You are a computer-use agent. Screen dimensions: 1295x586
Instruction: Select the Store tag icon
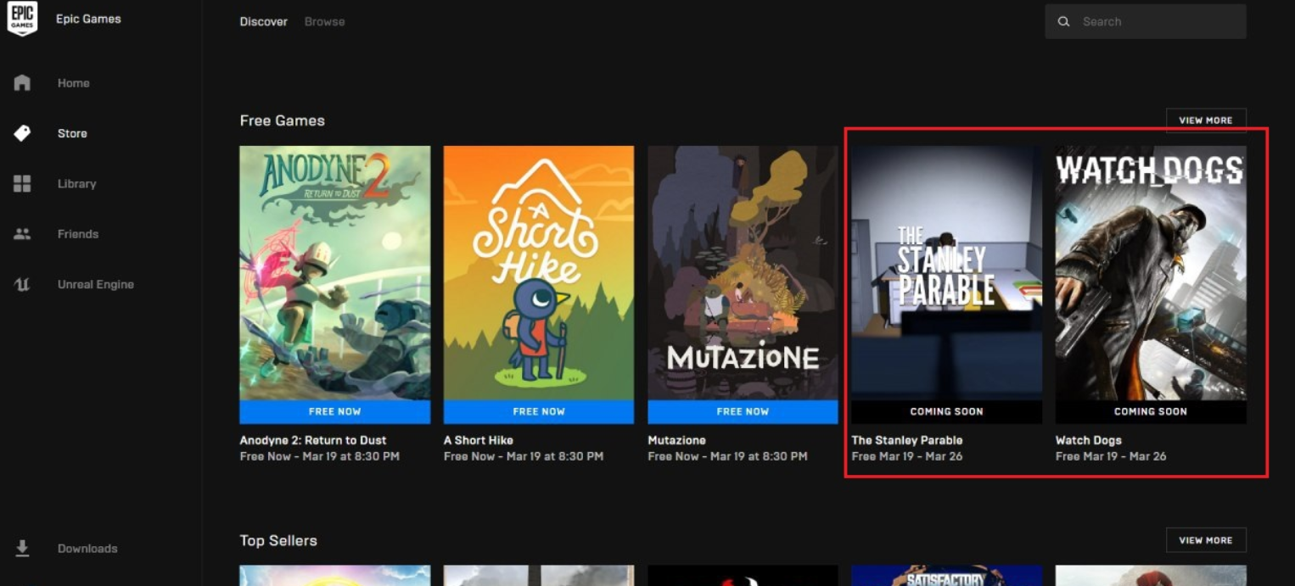point(22,133)
